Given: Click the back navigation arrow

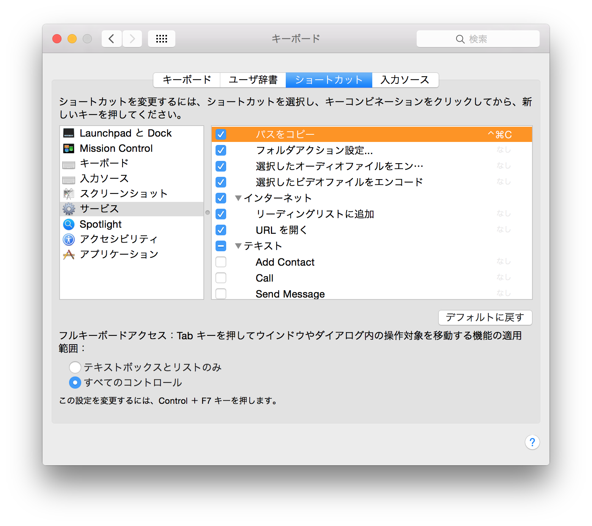Looking at the screenshot, I should click(x=111, y=38).
